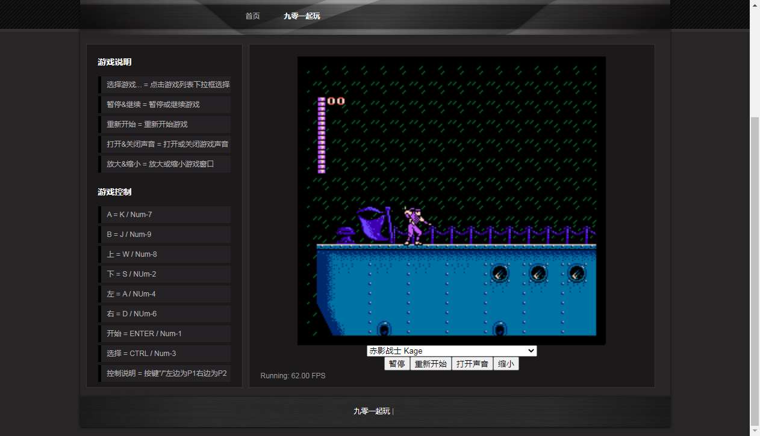Click the Running: 62.00 FPS status text
760x436 pixels.
293,376
